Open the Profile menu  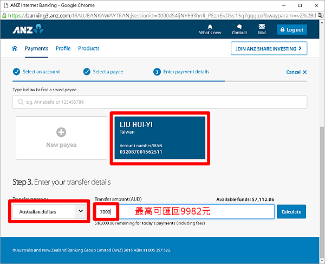[63, 48]
